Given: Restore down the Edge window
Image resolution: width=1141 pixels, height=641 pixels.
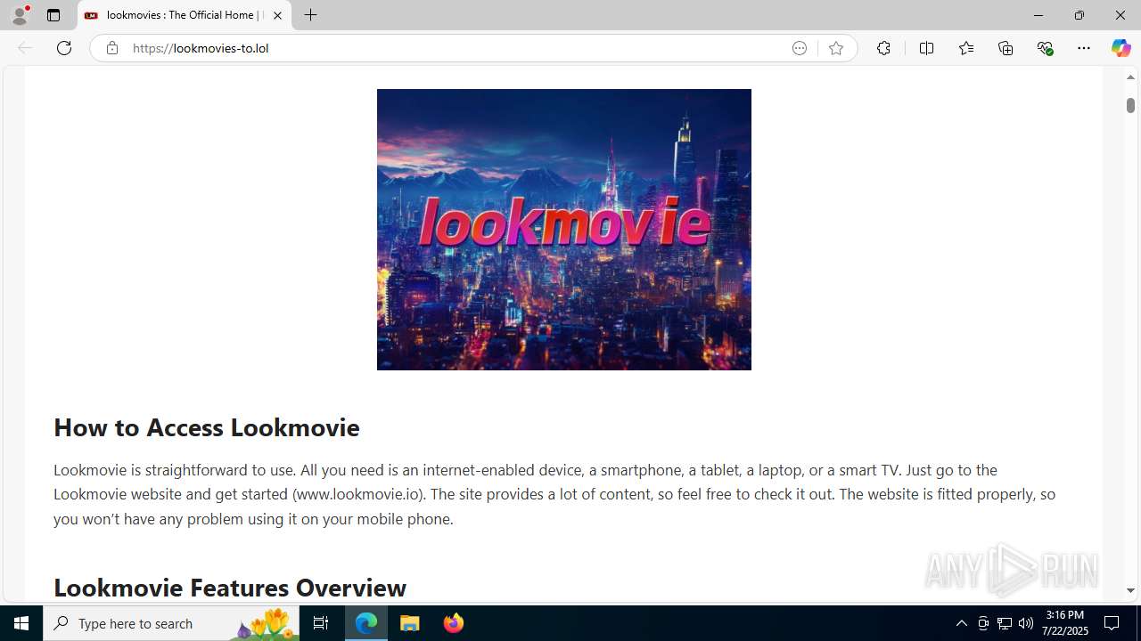Looking at the screenshot, I should (x=1079, y=15).
